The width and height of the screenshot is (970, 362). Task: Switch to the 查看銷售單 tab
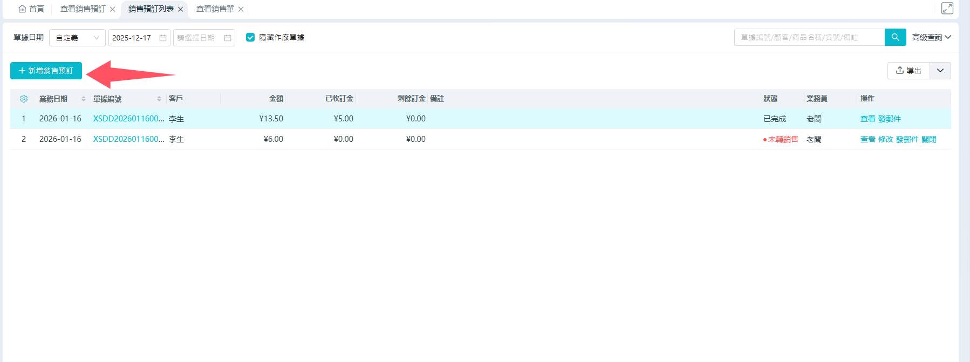coord(215,9)
